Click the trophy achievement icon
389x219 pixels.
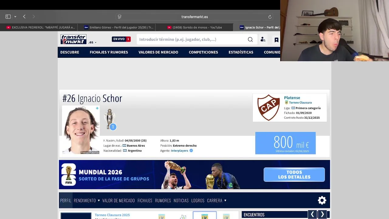(110, 119)
